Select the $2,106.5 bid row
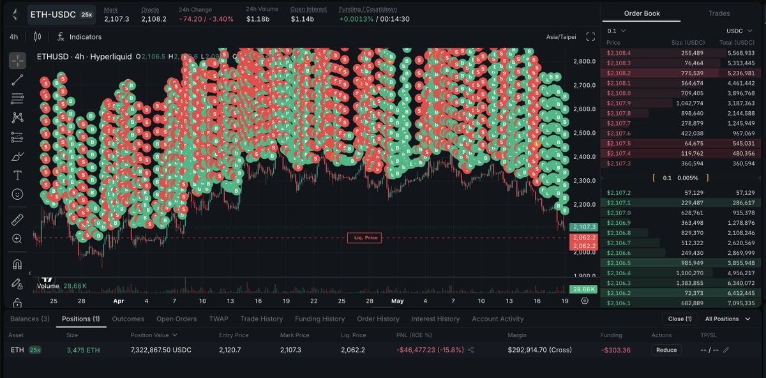The height and width of the screenshot is (378, 766). (681, 262)
